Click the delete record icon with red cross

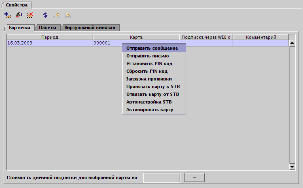tap(30, 15)
